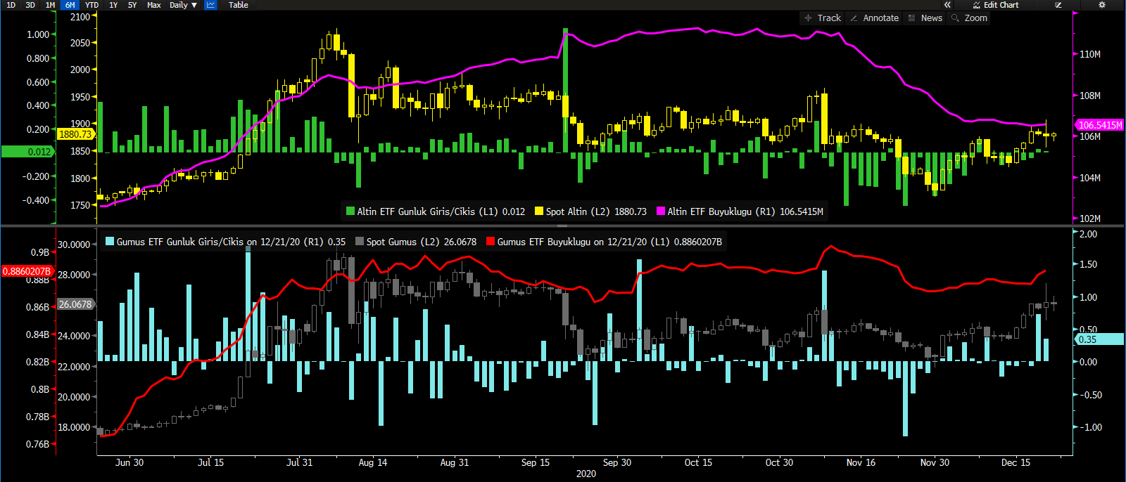This screenshot has width=1126, height=482.
Task: Click Aug 14 date on time axis
Action: coord(372,462)
